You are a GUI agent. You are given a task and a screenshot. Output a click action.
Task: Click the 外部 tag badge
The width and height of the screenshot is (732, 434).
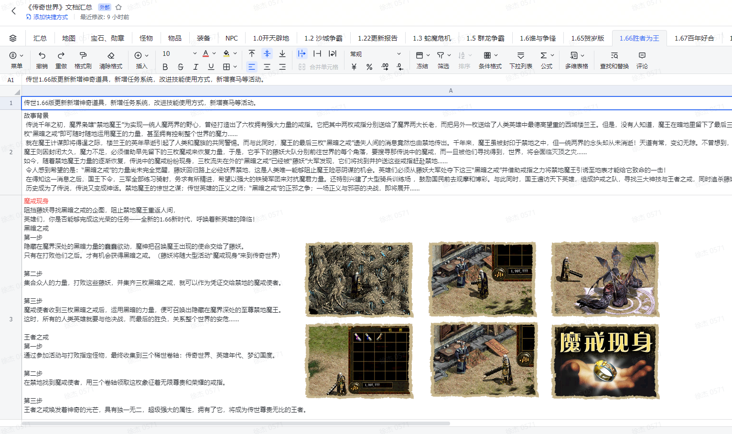(104, 7)
